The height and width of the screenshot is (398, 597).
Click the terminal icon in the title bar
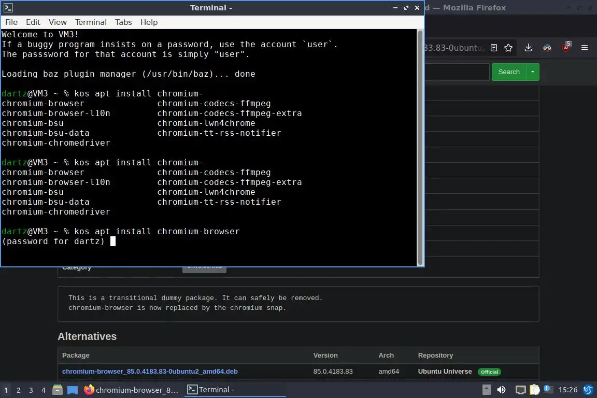[x=8, y=8]
